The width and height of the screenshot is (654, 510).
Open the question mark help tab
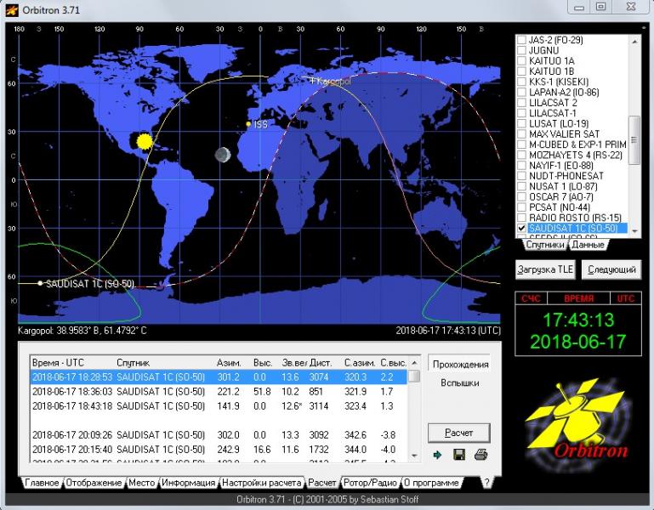point(486,483)
